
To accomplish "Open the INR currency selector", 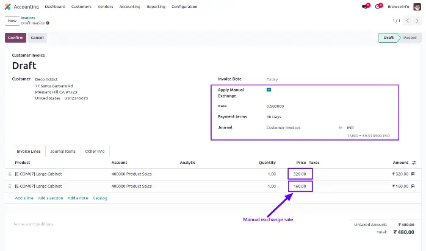I will tap(351, 127).
